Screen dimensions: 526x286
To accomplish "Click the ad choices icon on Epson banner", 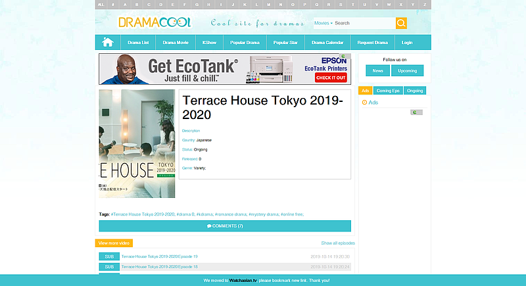I will [345, 57].
